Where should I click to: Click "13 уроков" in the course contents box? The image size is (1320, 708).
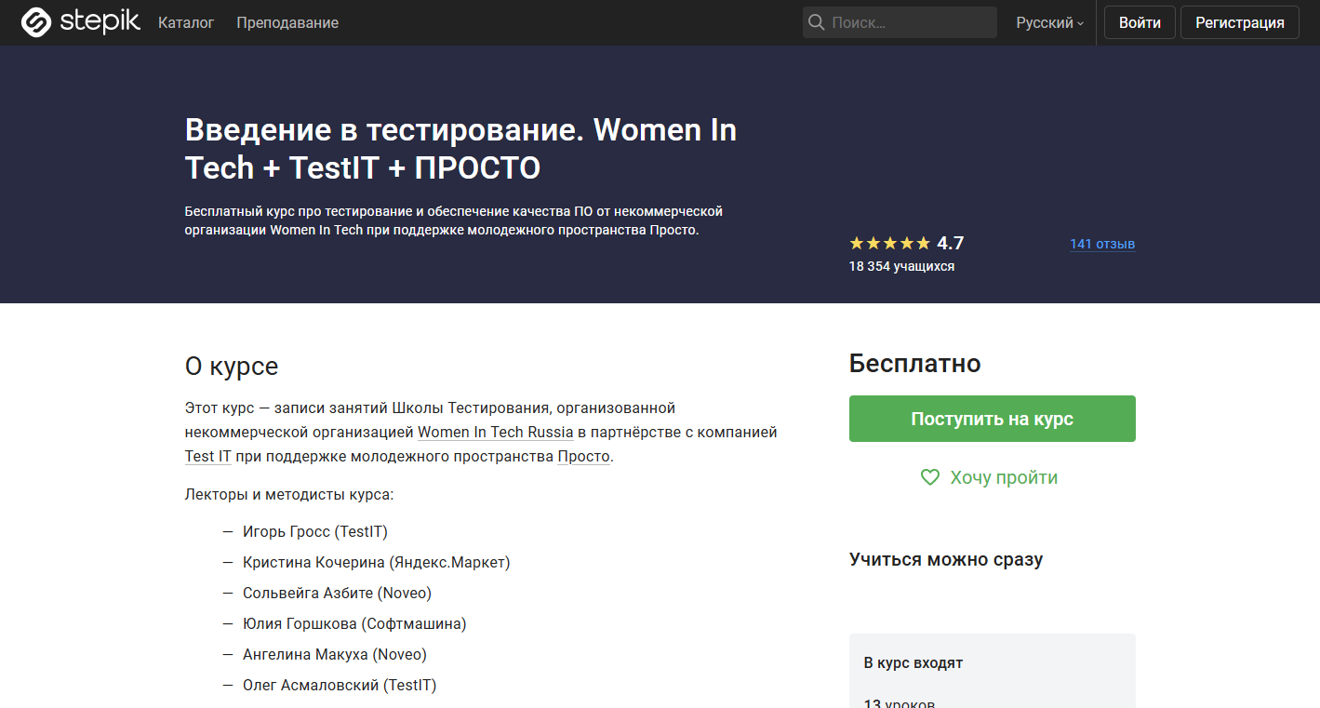click(899, 703)
